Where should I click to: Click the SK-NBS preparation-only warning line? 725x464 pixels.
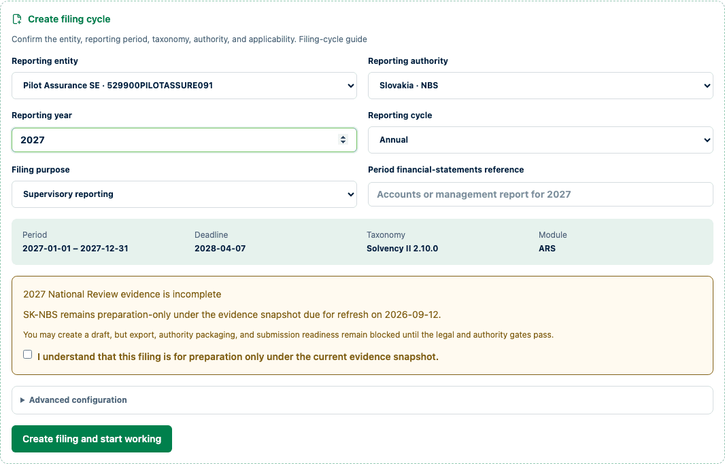(x=232, y=315)
